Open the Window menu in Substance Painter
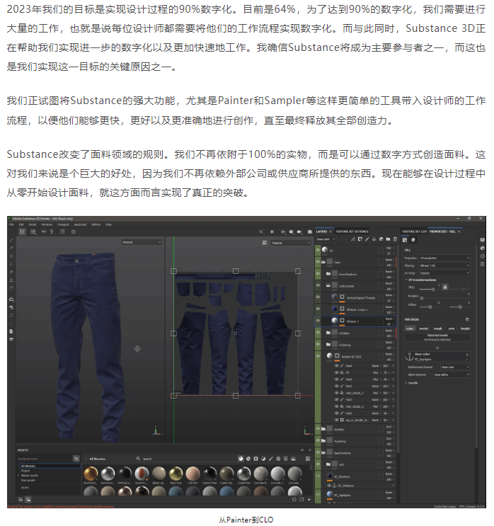 [47, 224]
